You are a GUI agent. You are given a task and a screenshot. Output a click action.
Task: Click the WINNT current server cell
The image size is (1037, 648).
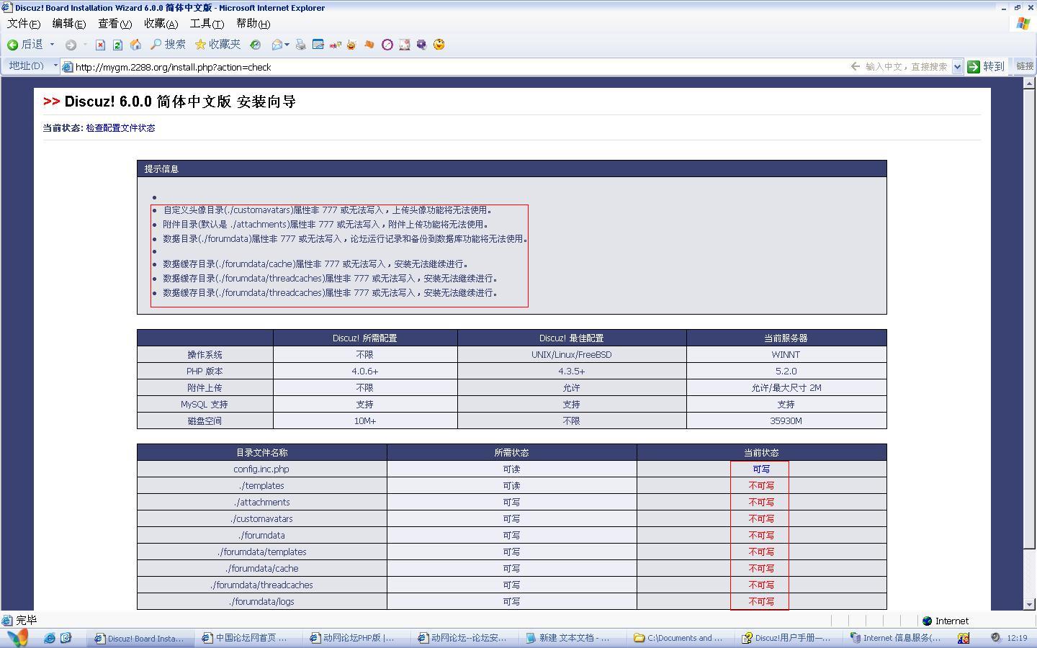[786, 354]
